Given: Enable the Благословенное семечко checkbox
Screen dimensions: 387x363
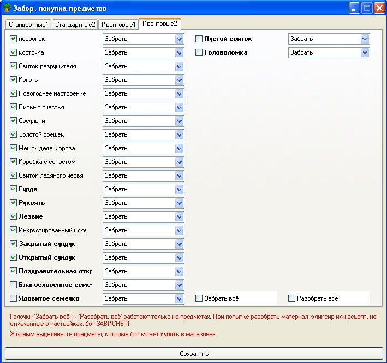Looking at the screenshot, I should pyautogui.click(x=14, y=285).
